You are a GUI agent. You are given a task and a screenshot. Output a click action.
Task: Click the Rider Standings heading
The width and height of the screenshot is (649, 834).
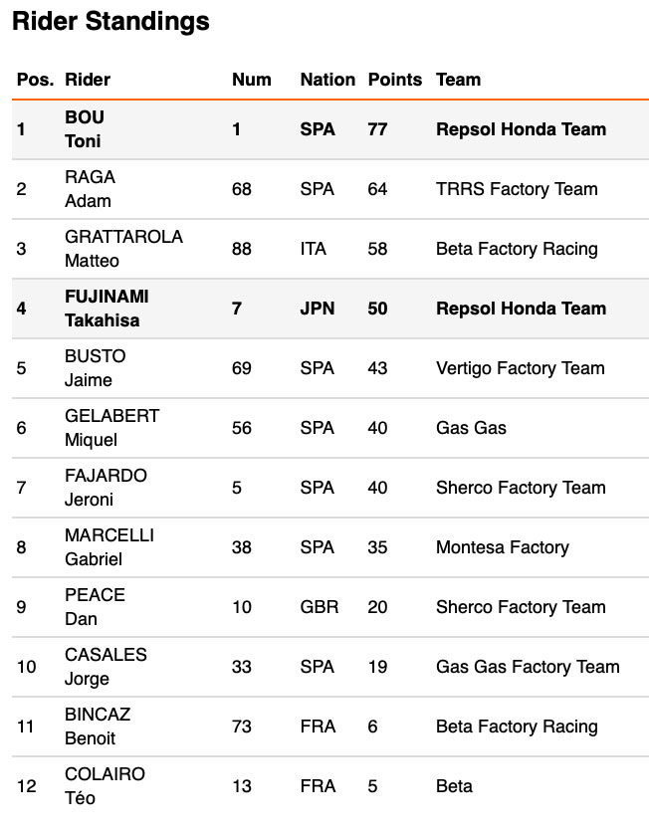[x=110, y=22]
